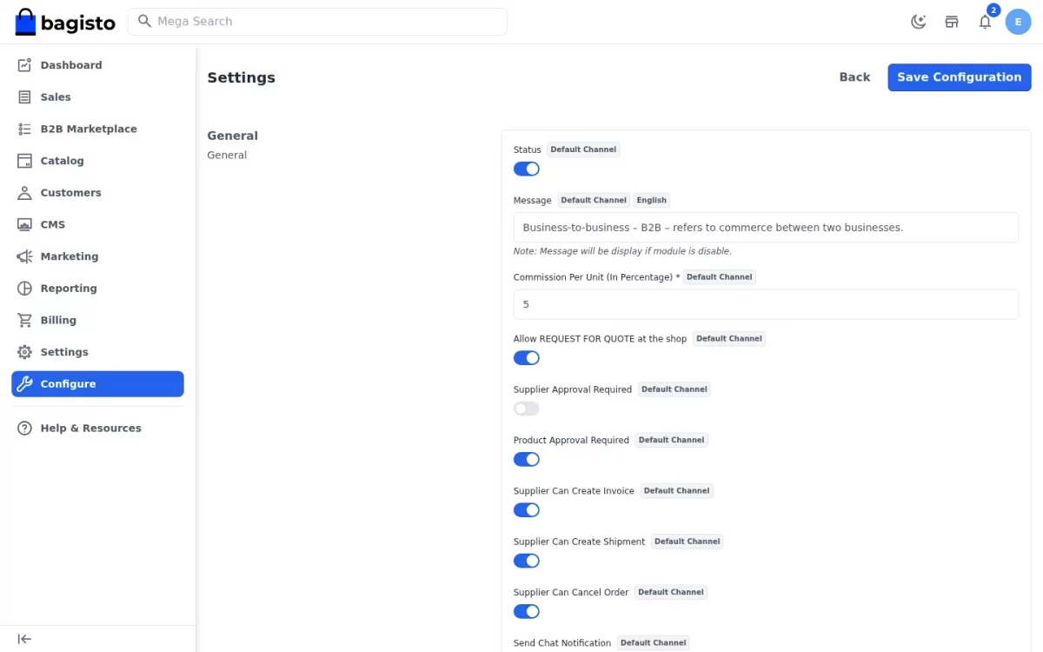This screenshot has width=1043, height=652.
Task: Open Reporting menu label
Action: tap(69, 289)
